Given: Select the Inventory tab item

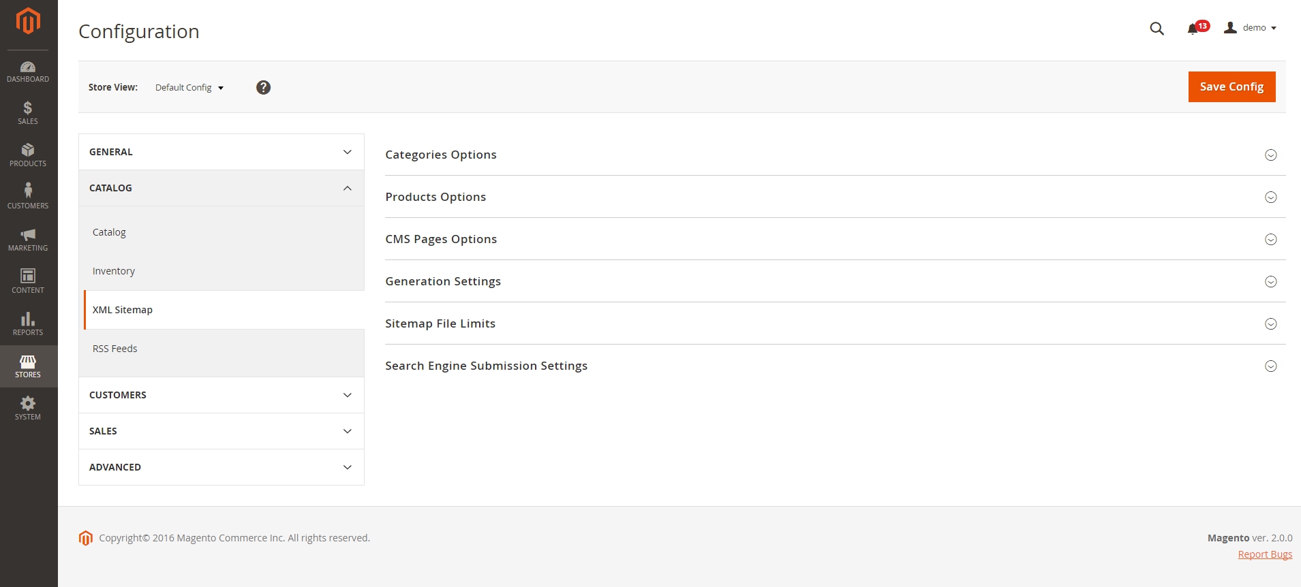Looking at the screenshot, I should click(x=224, y=271).
